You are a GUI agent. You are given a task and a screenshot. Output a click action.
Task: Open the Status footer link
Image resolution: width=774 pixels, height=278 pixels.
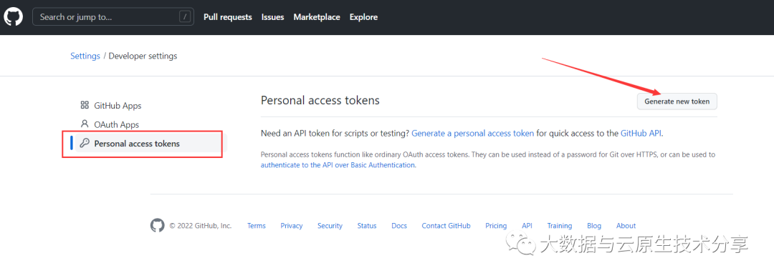tap(367, 225)
